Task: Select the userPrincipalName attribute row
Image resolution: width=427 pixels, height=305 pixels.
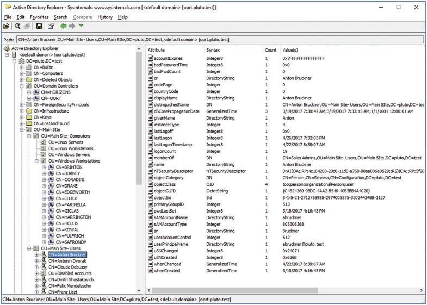Action: click(x=286, y=244)
